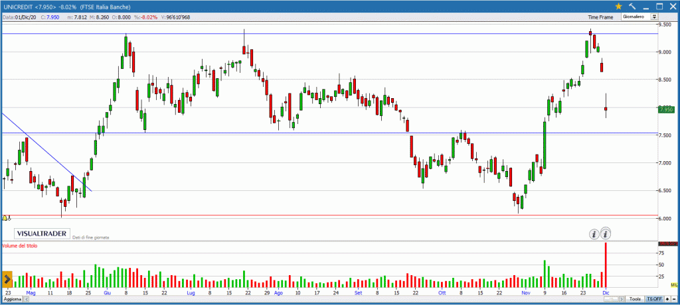Click the 'Dic' date axis label
Screen dimensions: 680x305
pyautogui.click(x=606, y=293)
